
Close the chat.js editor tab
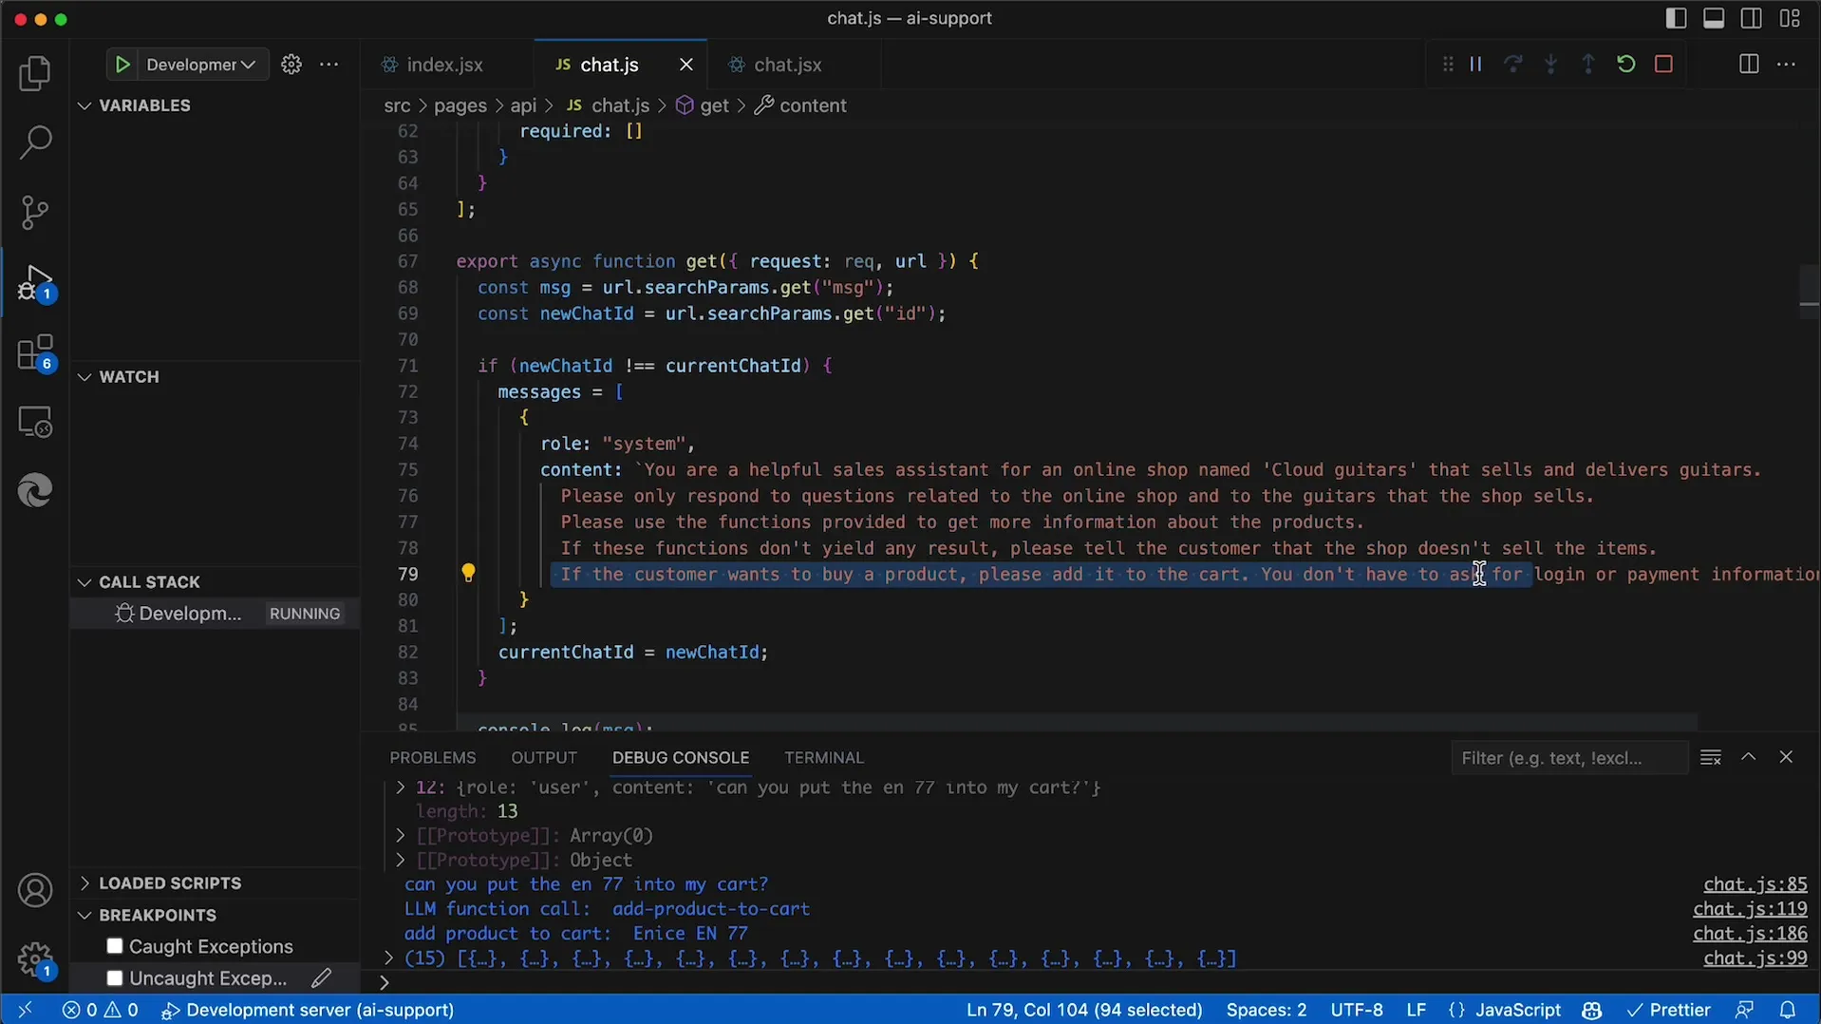click(x=686, y=65)
